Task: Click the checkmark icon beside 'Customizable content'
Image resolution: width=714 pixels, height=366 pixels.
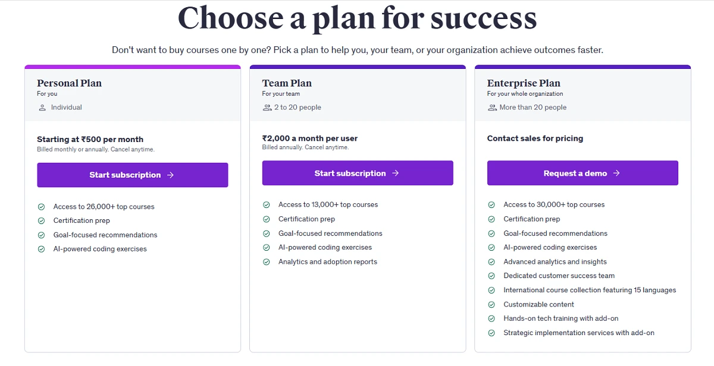Action: tap(491, 304)
